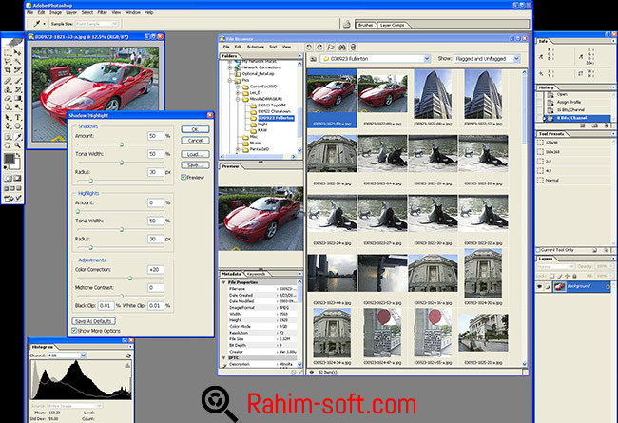Click the Save As Defaults button
This screenshot has width=618, height=423.
click(x=94, y=319)
